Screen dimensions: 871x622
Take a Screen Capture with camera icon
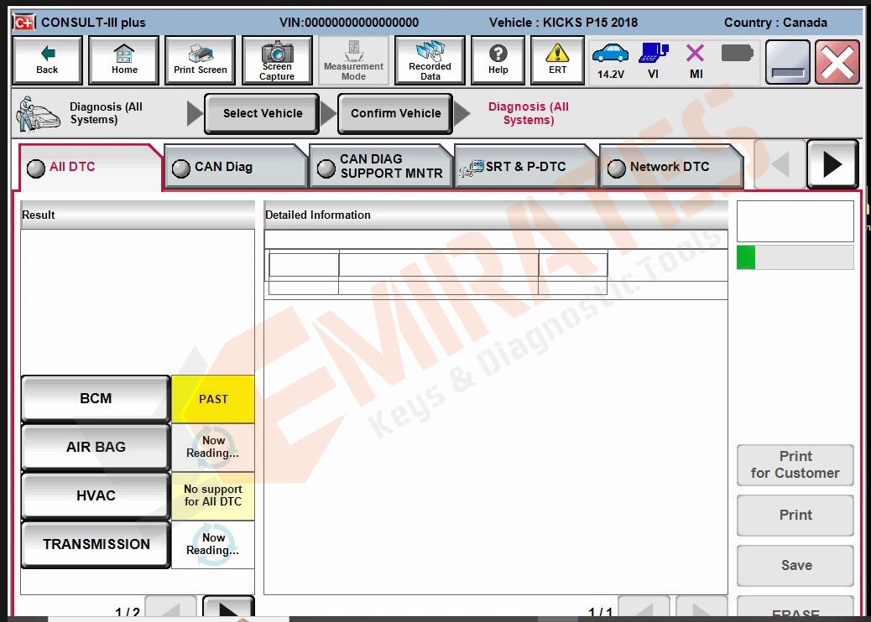277,61
